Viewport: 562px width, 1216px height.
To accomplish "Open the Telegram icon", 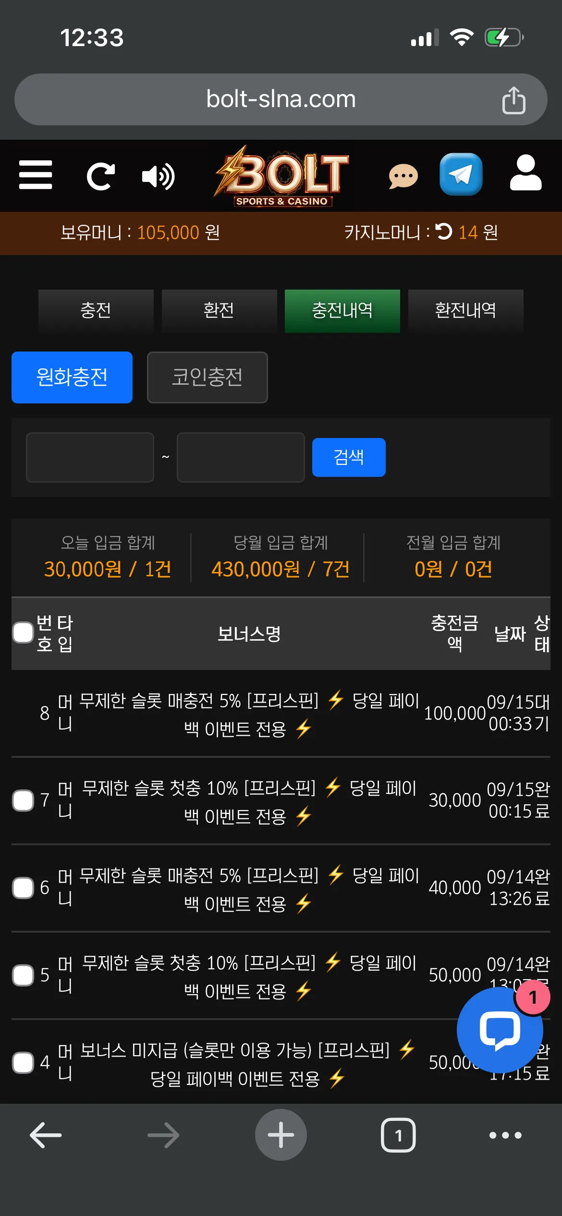I will click(x=461, y=174).
